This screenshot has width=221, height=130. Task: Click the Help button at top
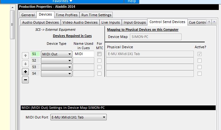(x=132, y=1)
